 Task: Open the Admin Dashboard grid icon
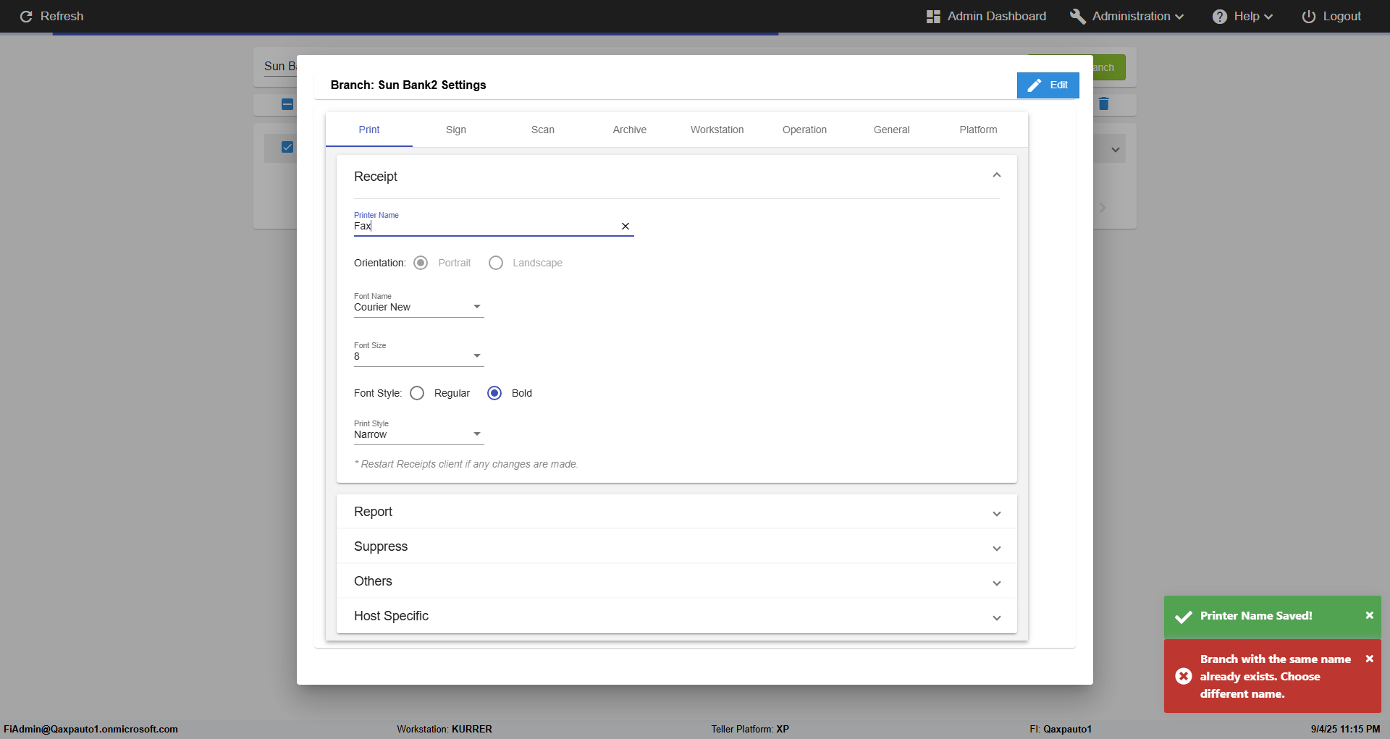coord(933,17)
